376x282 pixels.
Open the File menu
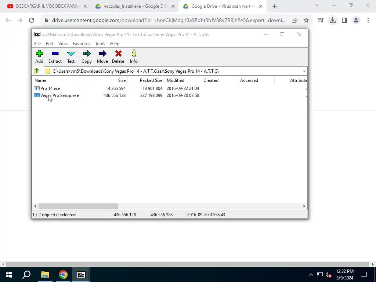(37, 44)
